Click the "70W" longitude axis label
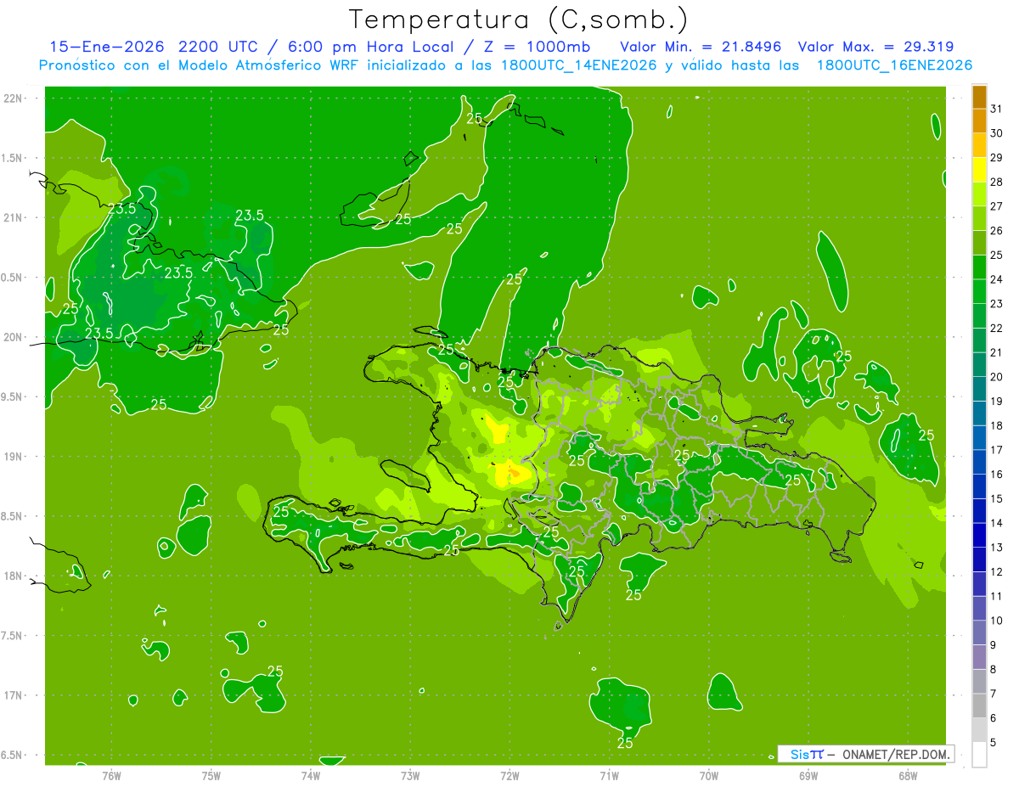Viewport: 1019px width, 787px height. coord(709,776)
